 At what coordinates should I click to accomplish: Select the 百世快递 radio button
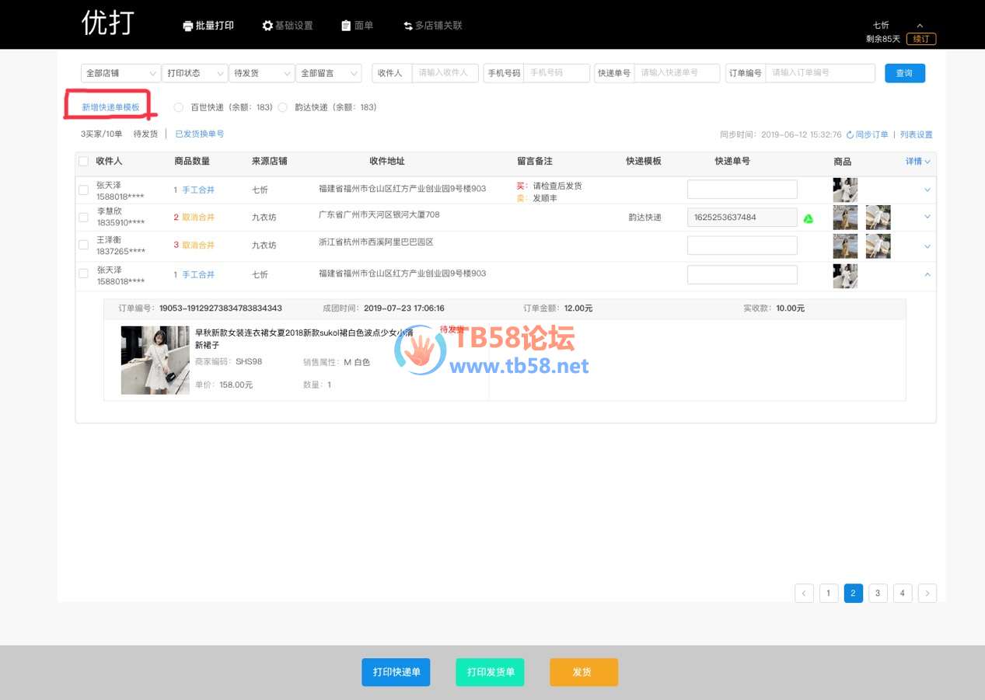point(179,107)
